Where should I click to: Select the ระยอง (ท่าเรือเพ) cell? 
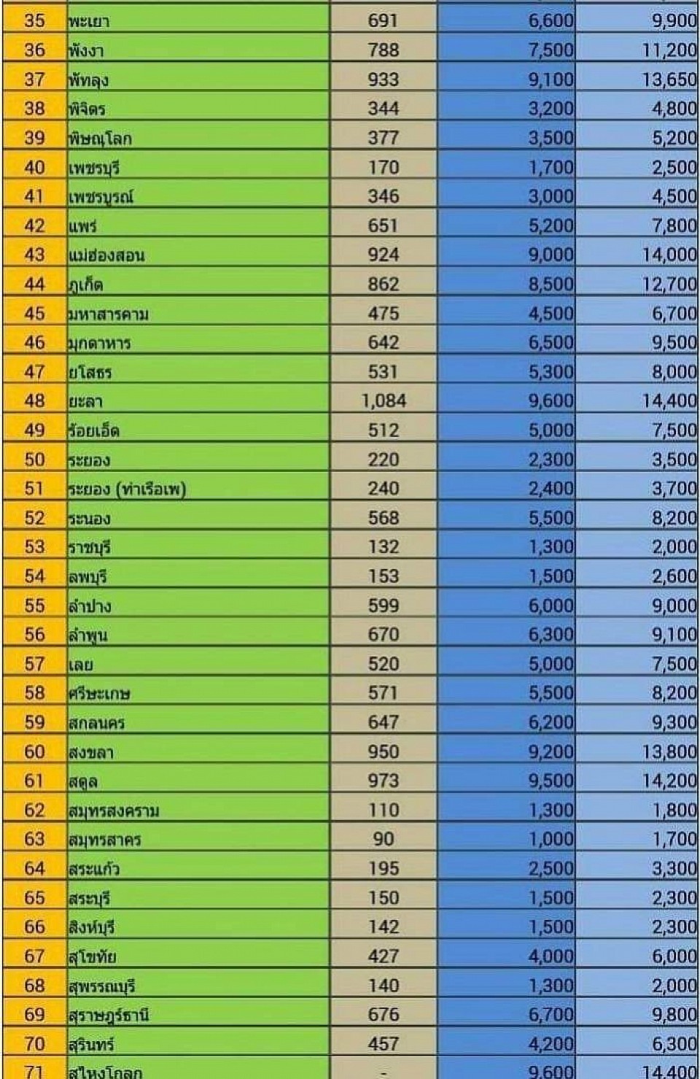point(198,488)
